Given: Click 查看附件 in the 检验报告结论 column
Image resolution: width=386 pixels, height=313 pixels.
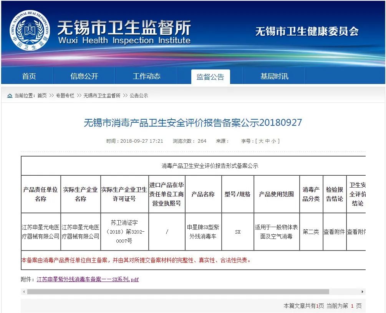Looking at the screenshot, I should point(334,232).
